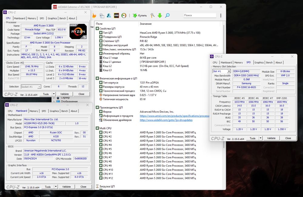303x197 pixels.
Task: Click the AIDA64 vertical scrollbar
Action: pyautogui.click(x=224, y=87)
